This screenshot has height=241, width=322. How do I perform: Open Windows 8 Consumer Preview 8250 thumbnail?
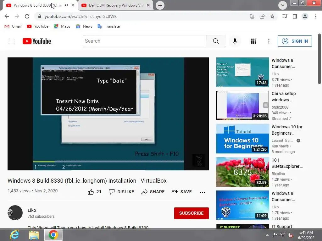242,72
